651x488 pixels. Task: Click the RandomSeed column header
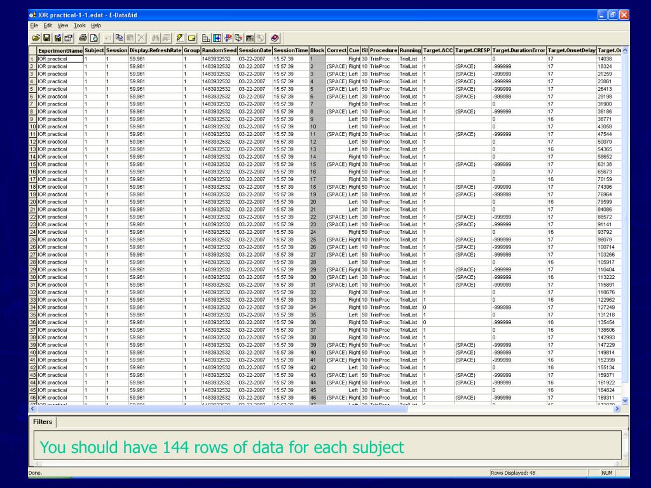pos(219,51)
